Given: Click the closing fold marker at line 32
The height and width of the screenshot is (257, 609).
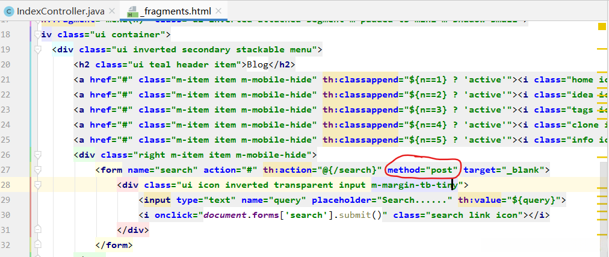Looking at the screenshot, I should pos(38,244).
